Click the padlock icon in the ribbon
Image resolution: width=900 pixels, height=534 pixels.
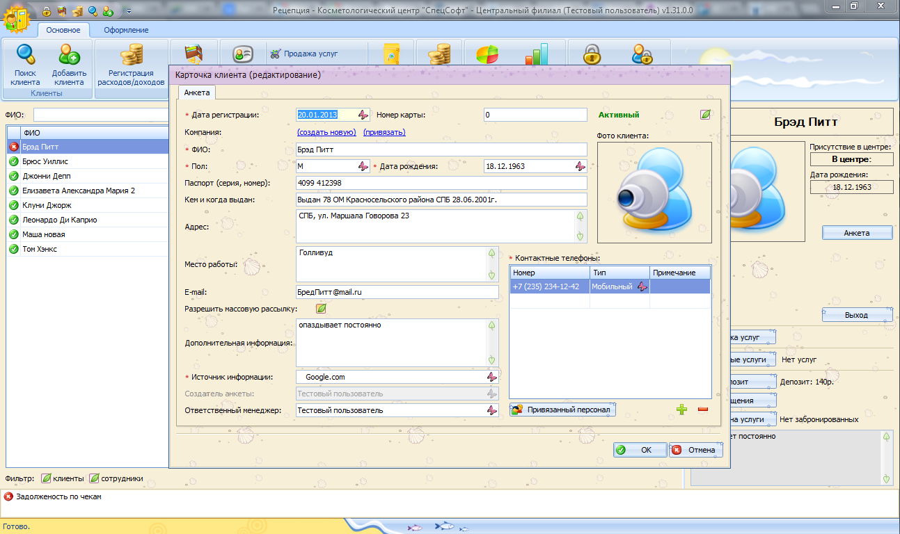tap(591, 54)
